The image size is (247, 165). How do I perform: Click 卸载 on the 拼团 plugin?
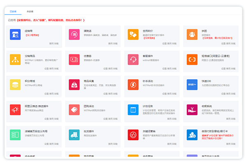[x=233, y=43]
